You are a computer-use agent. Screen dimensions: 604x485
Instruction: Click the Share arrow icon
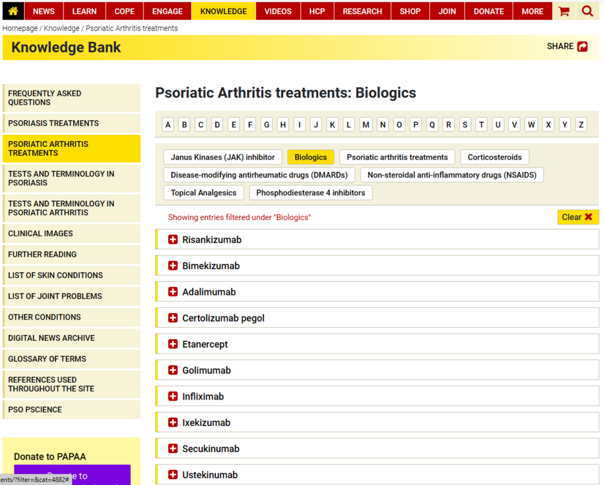pyautogui.click(x=583, y=47)
